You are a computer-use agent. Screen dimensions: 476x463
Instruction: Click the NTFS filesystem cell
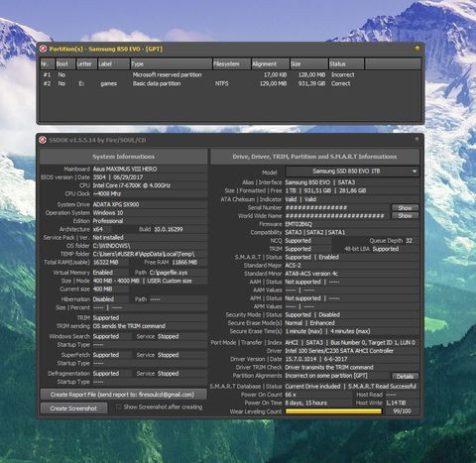pos(222,83)
